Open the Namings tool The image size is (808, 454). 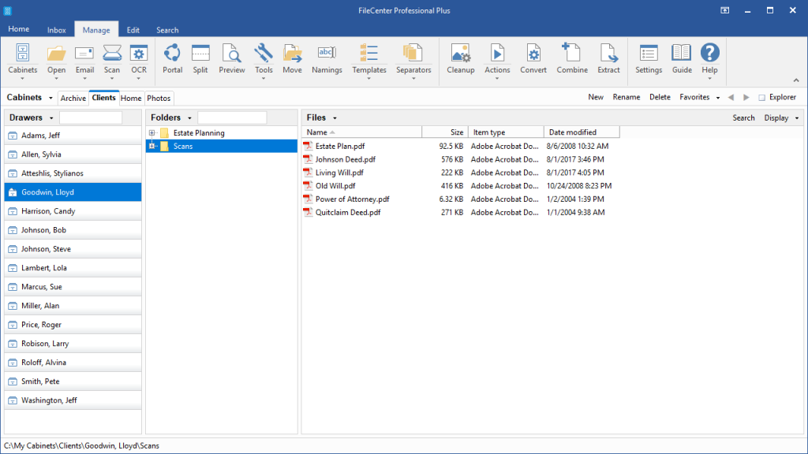(x=327, y=59)
